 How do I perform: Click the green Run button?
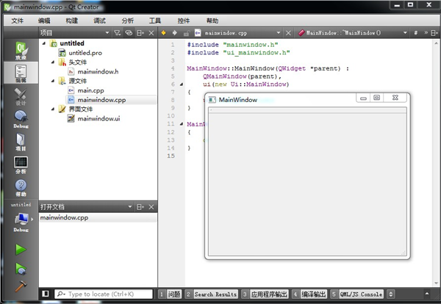pyautogui.click(x=20, y=250)
